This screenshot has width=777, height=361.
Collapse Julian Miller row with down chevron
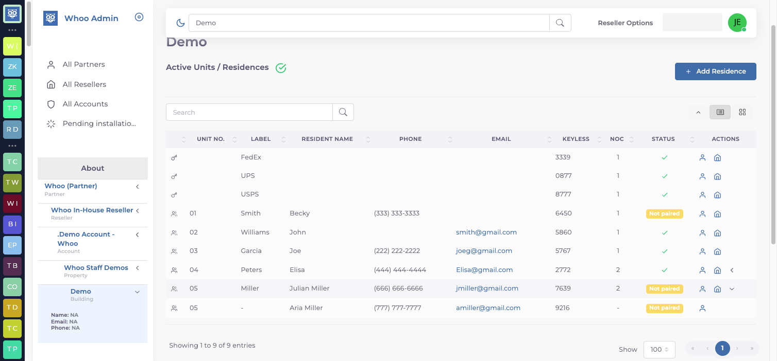click(x=732, y=289)
